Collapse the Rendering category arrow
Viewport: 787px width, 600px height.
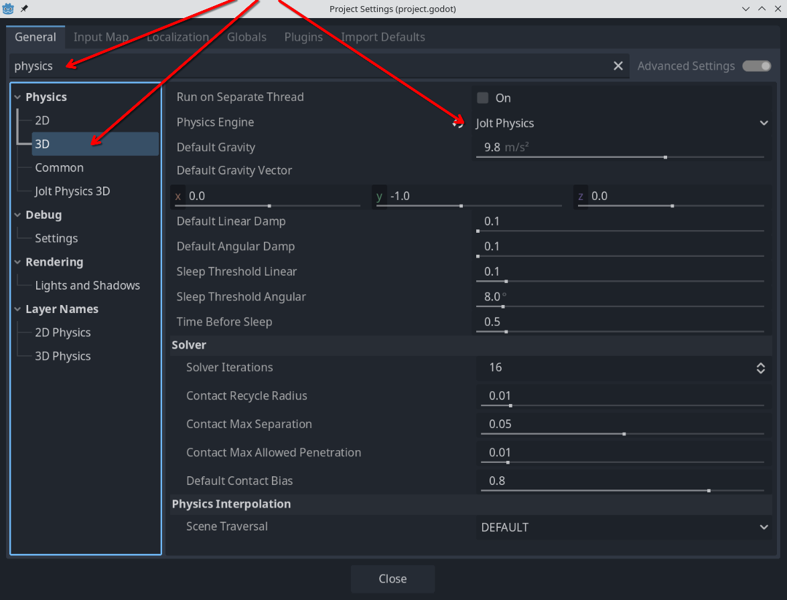tap(17, 262)
